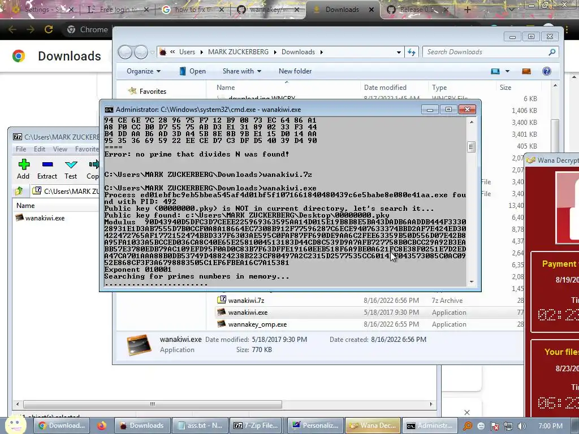Click the cmd.exe title bar icon
Screen dimensions: 579x434
[109, 110]
